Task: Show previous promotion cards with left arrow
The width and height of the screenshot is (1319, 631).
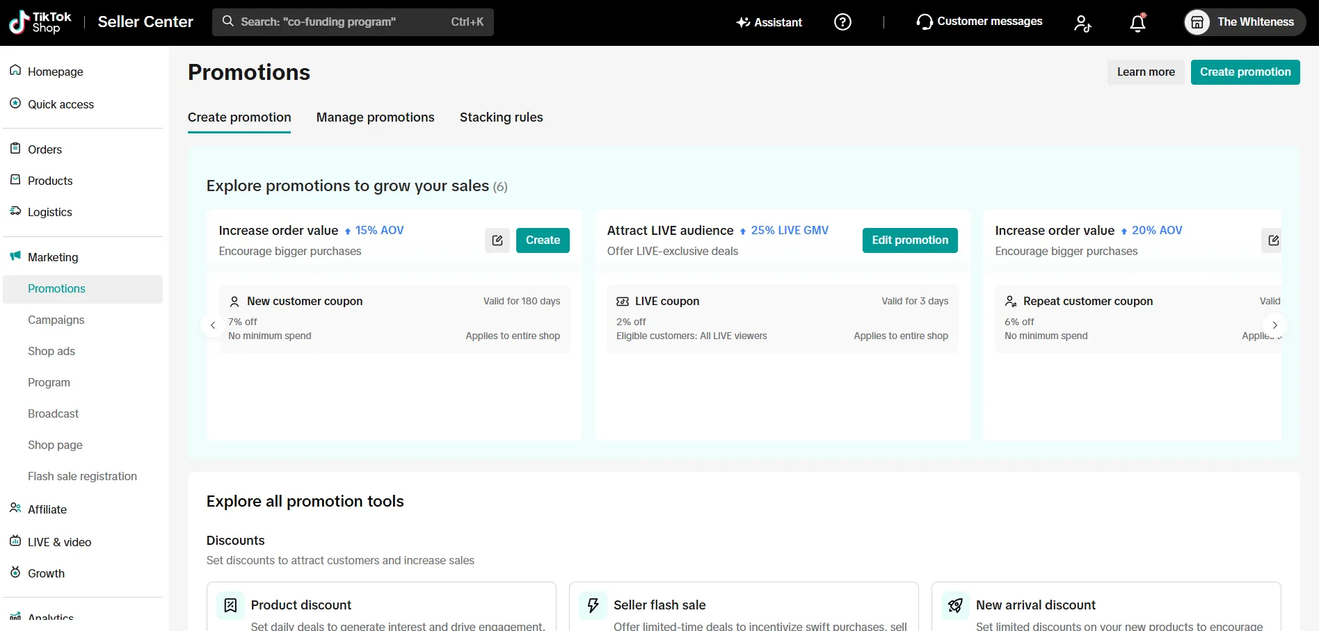Action: click(x=213, y=325)
